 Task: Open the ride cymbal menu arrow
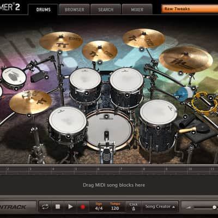click(x=180, y=73)
